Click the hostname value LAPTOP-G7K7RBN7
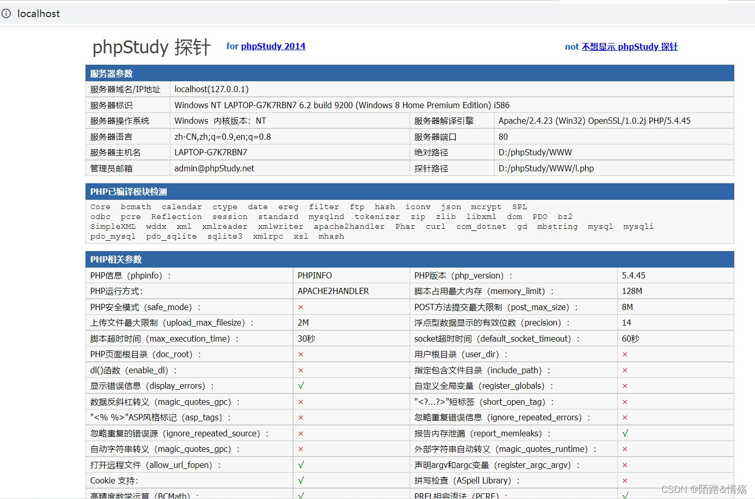This screenshot has height=499, width=755. pyautogui.click(x=211, y=152)
